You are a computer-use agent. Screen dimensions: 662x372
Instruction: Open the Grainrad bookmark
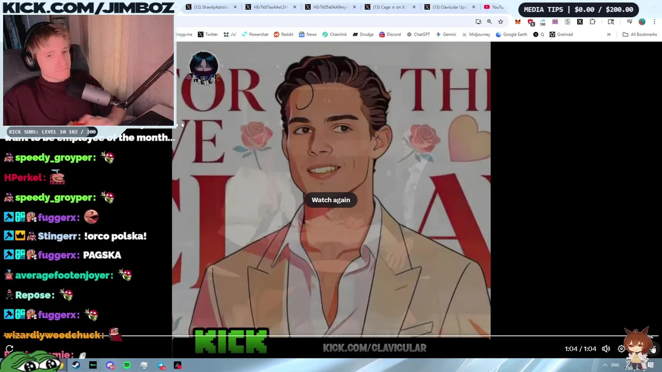561,35
